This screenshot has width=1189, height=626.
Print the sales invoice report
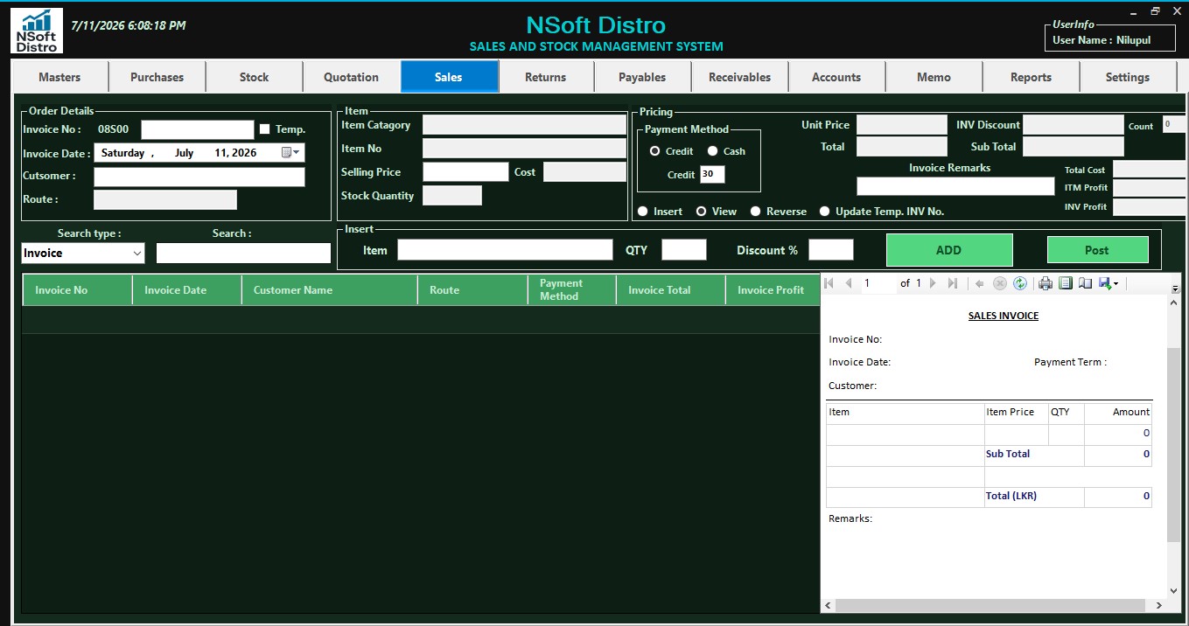[x=1045, y=283]
